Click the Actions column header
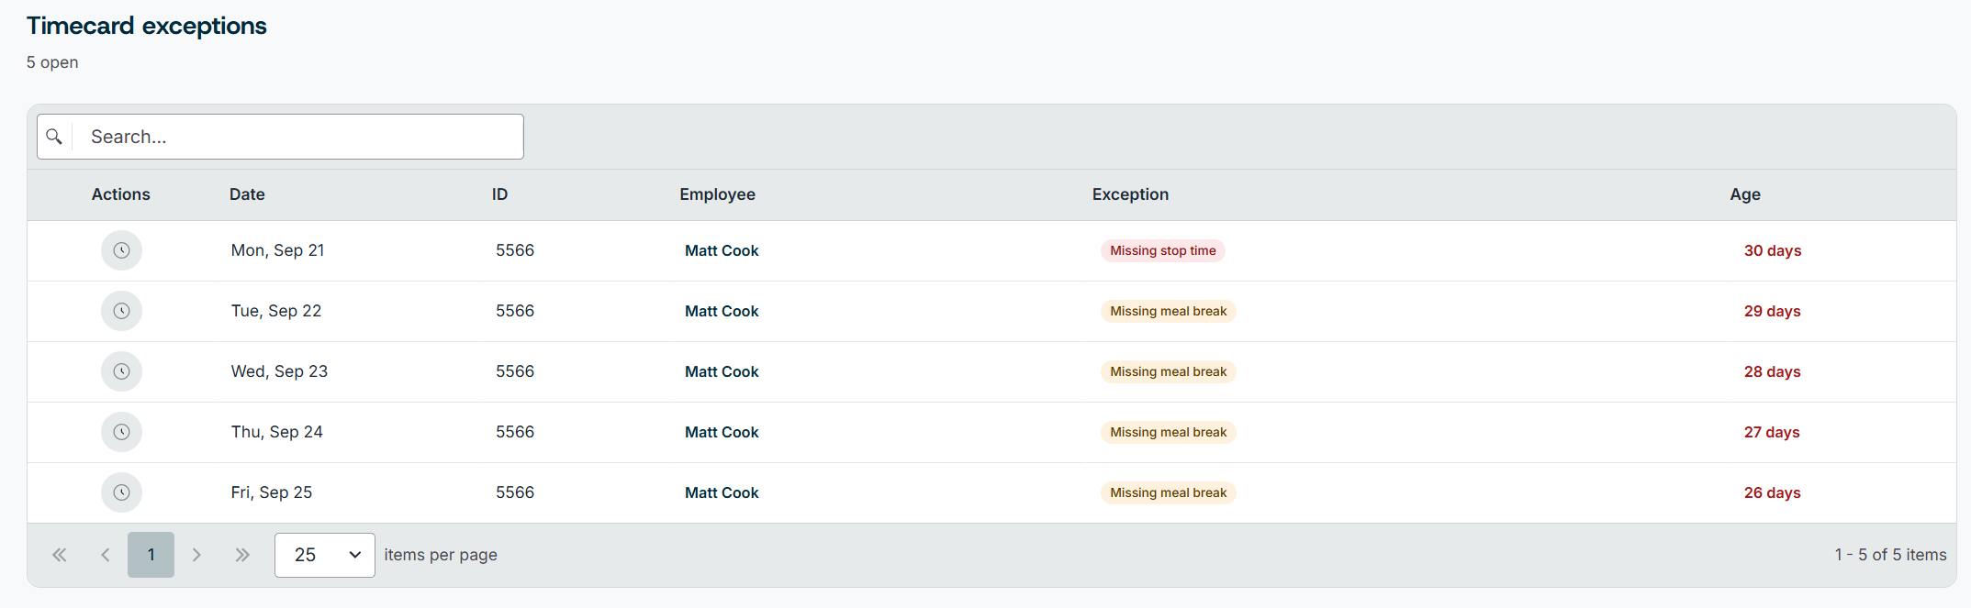 (120, 194)
